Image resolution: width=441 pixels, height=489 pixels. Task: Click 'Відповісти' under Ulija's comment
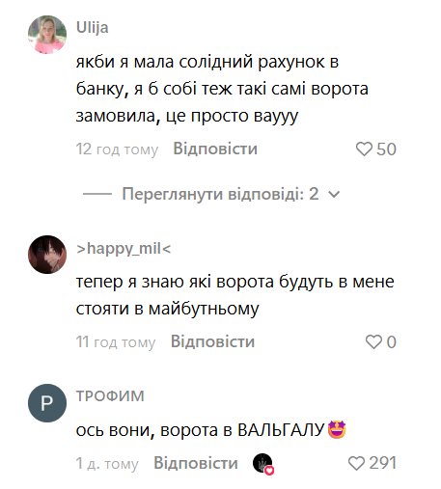[x=215, y=149]
